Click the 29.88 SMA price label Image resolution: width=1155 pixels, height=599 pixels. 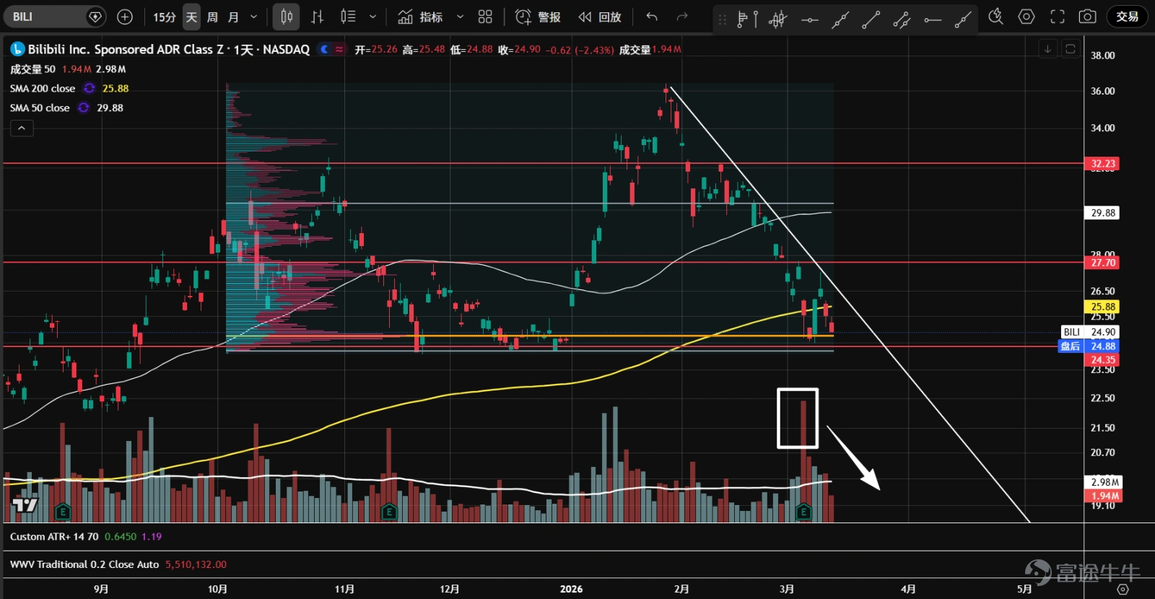[x=1103, y=213]
